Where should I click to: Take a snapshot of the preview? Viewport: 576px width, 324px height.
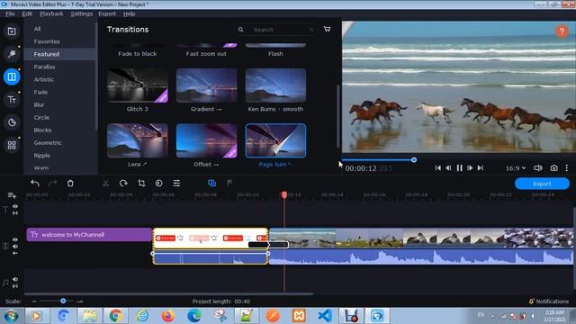[554, 168]
